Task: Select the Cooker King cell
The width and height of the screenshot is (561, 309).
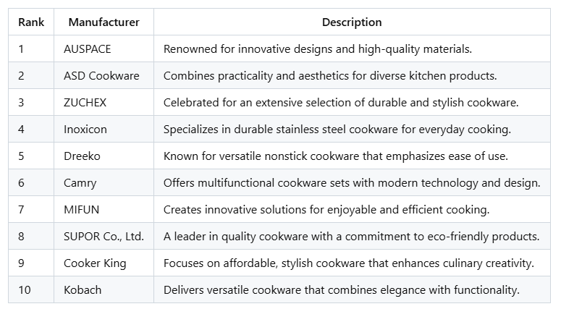Action: (x=95, y=263)
